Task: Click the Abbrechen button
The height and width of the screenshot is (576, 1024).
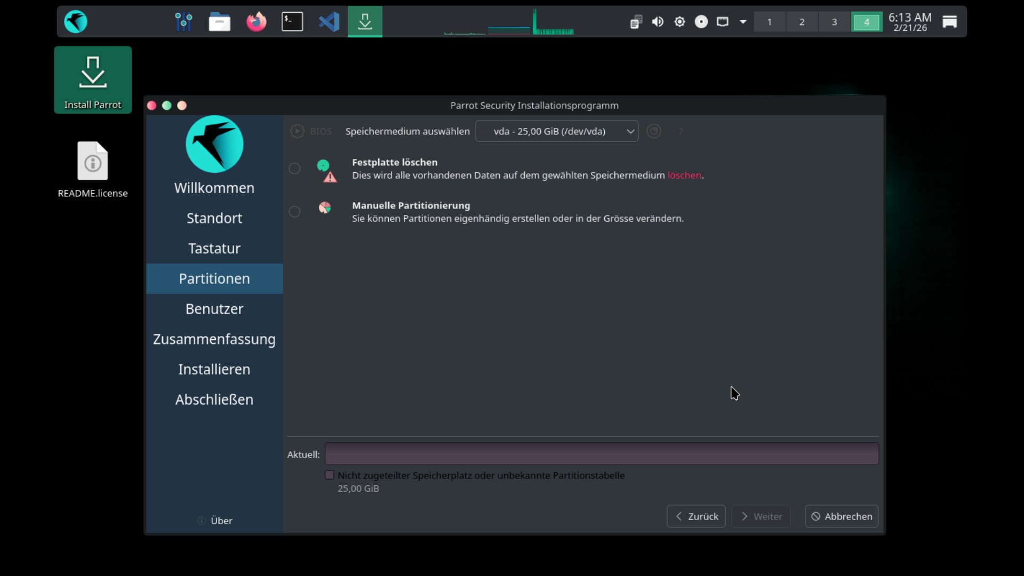Action: (841, 516)
